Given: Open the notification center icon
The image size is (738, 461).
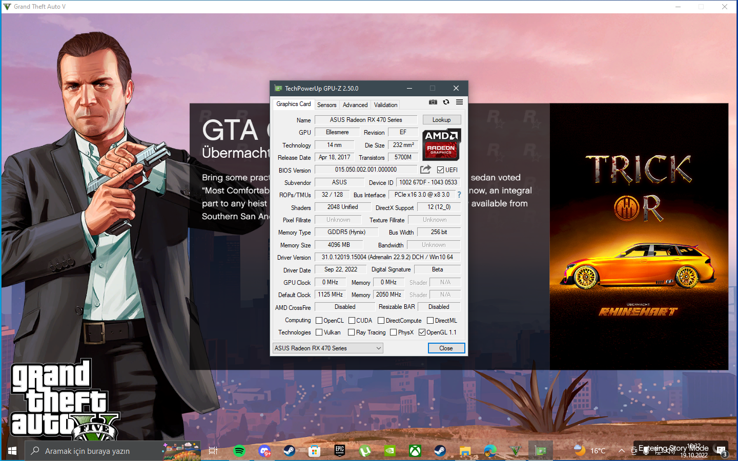Looking at the screenshot, I should coord(721,451).
